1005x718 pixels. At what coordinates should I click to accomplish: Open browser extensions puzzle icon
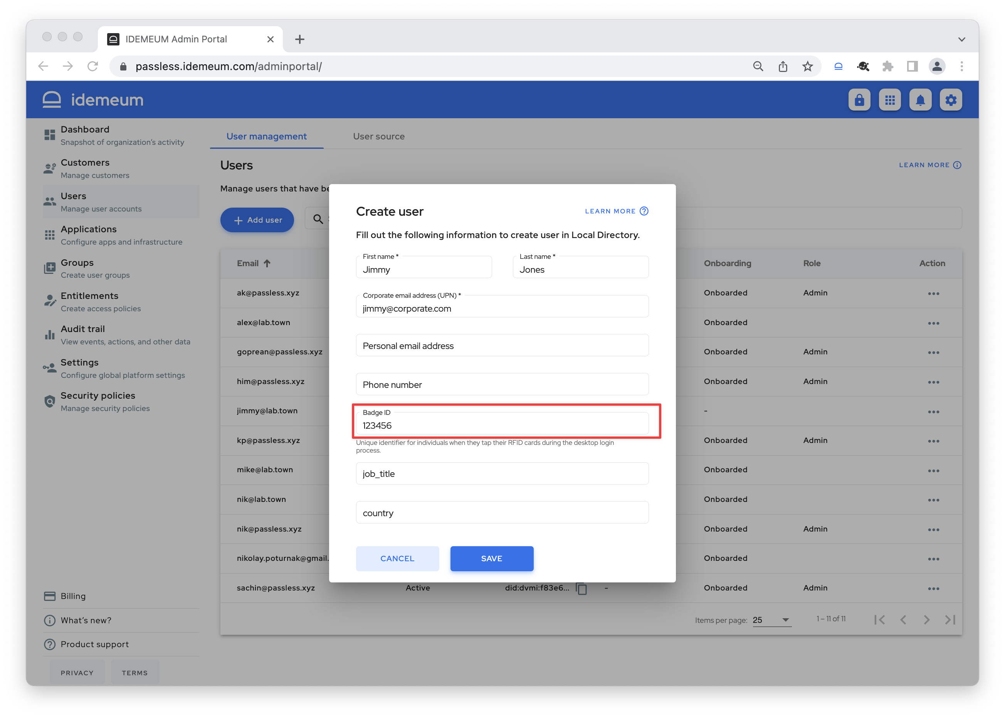[887, 66]
